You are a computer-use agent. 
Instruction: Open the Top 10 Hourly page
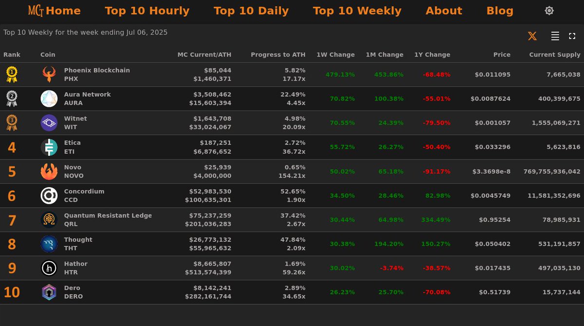click(x=147, y=11)
